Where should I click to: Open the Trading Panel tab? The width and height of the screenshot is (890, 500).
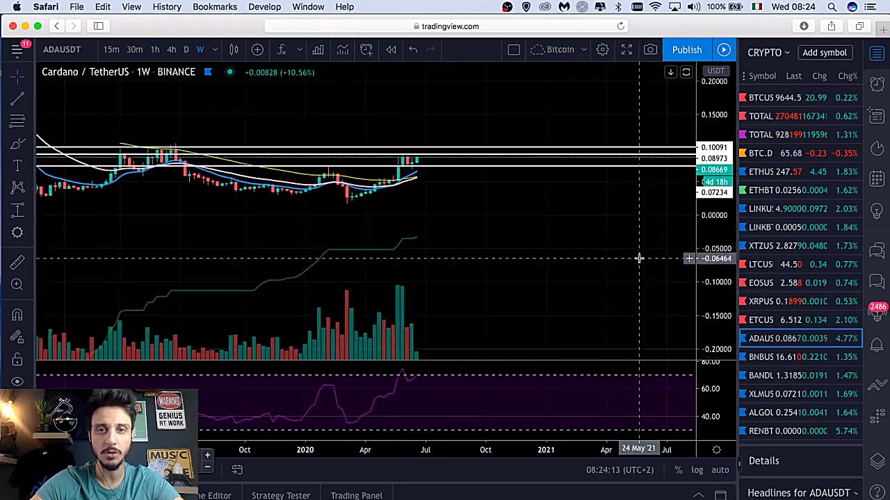coord(357,495)
